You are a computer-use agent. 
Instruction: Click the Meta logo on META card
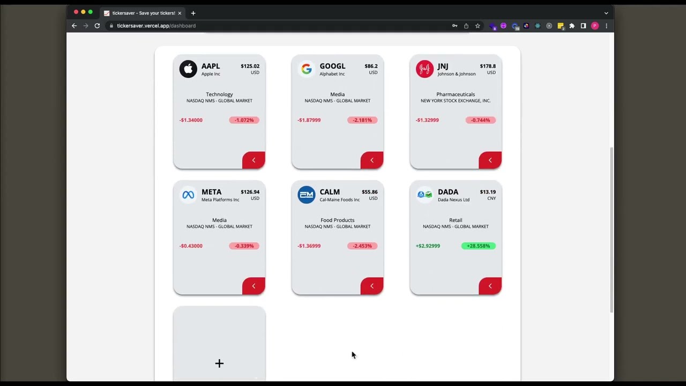(188, 195)
